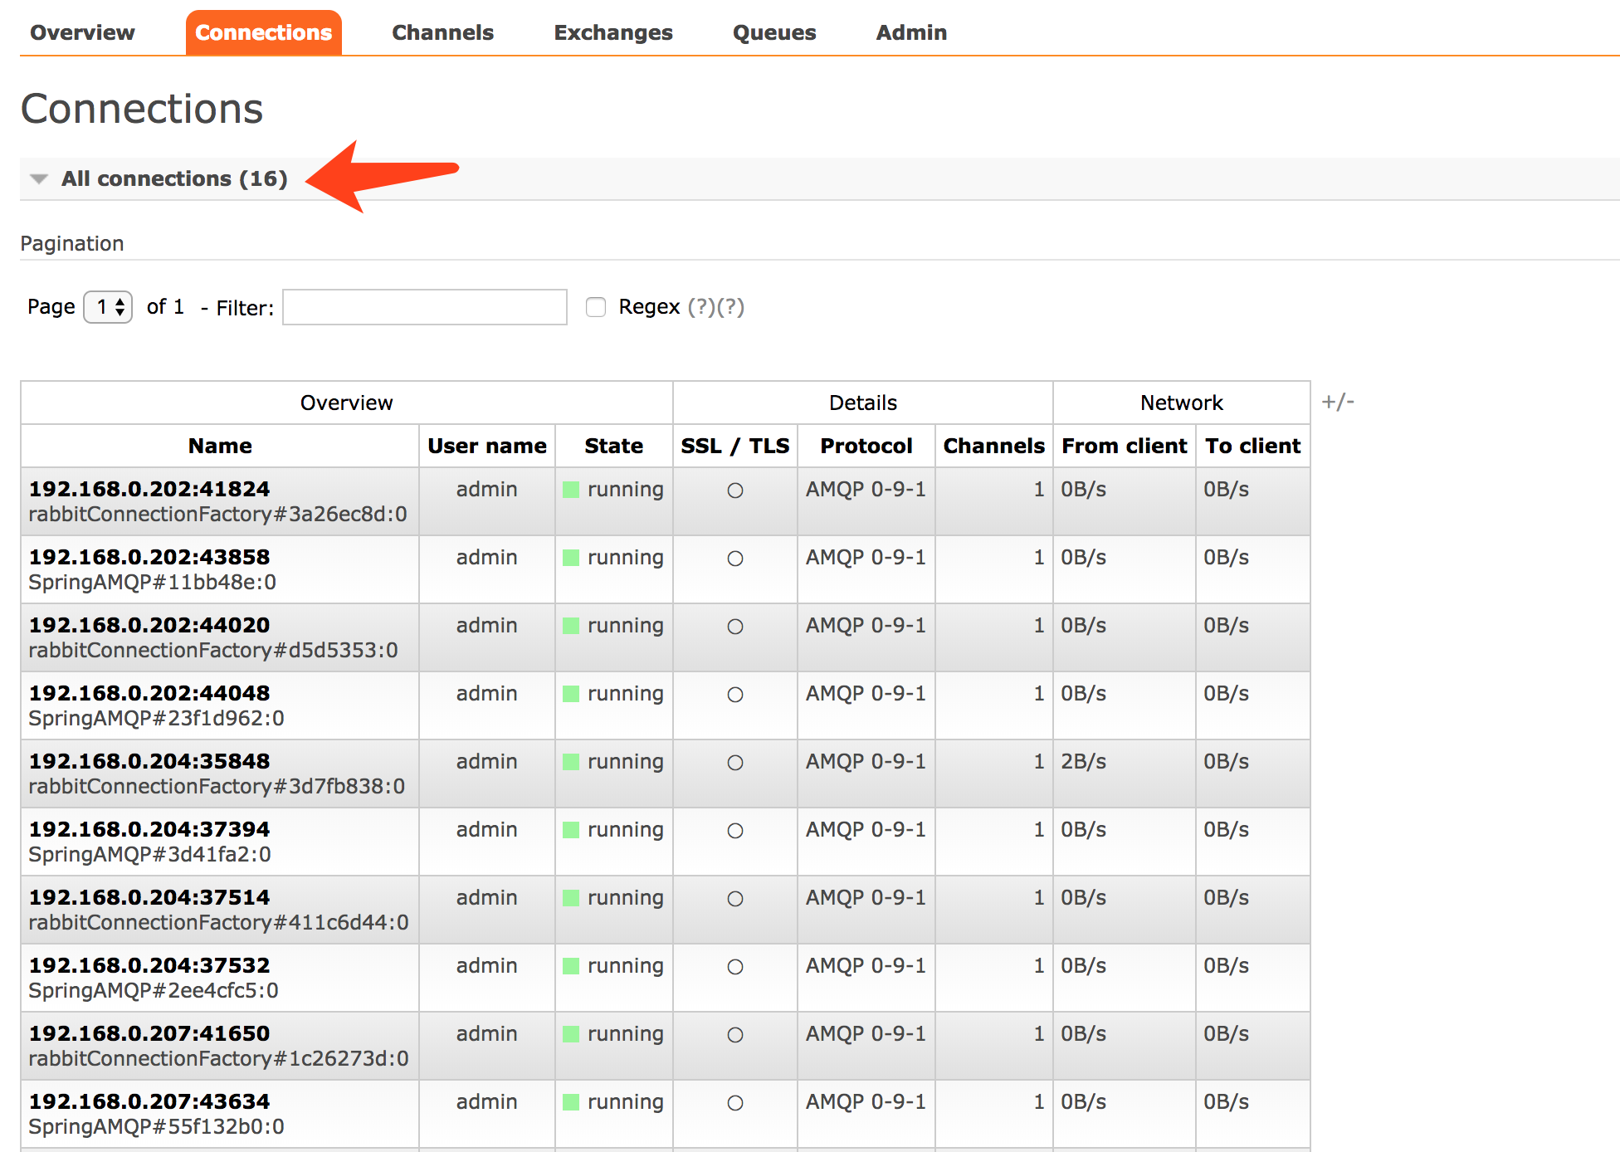Open connection 192.168.0.202:44020
This screenshot has height=1152, width=1620.
click(x=149, y=625)
